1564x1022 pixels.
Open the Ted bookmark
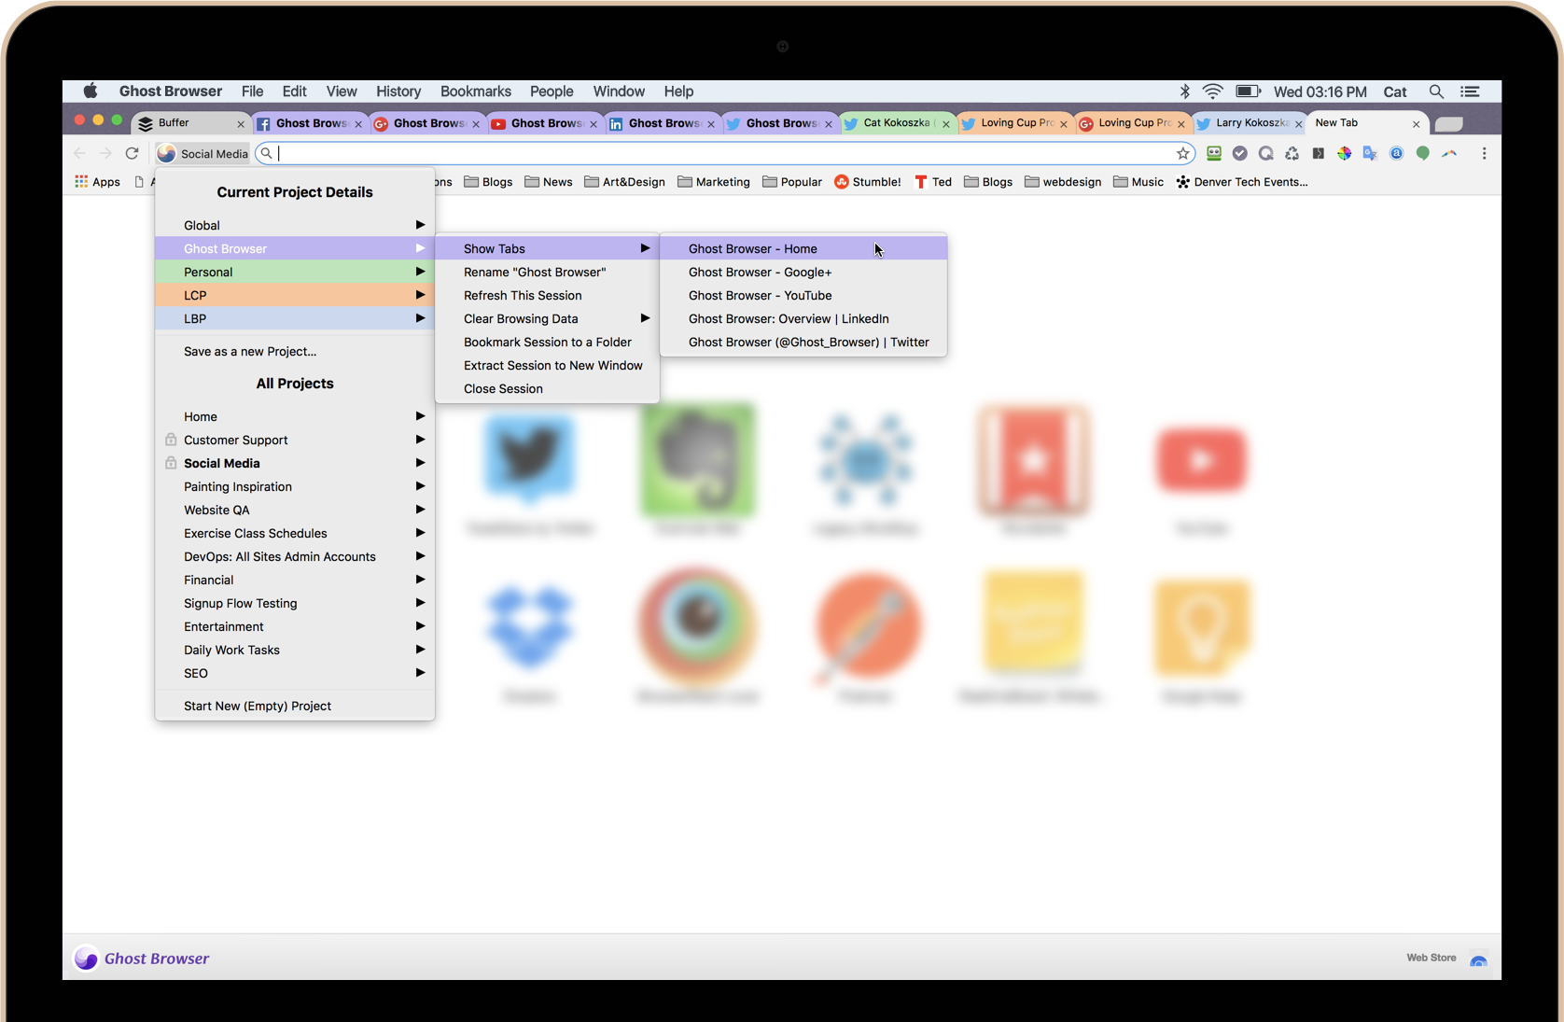point(933,182)
